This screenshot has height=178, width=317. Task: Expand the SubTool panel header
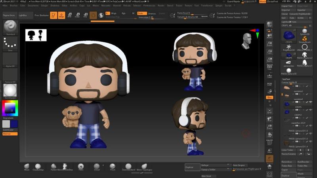286,79
